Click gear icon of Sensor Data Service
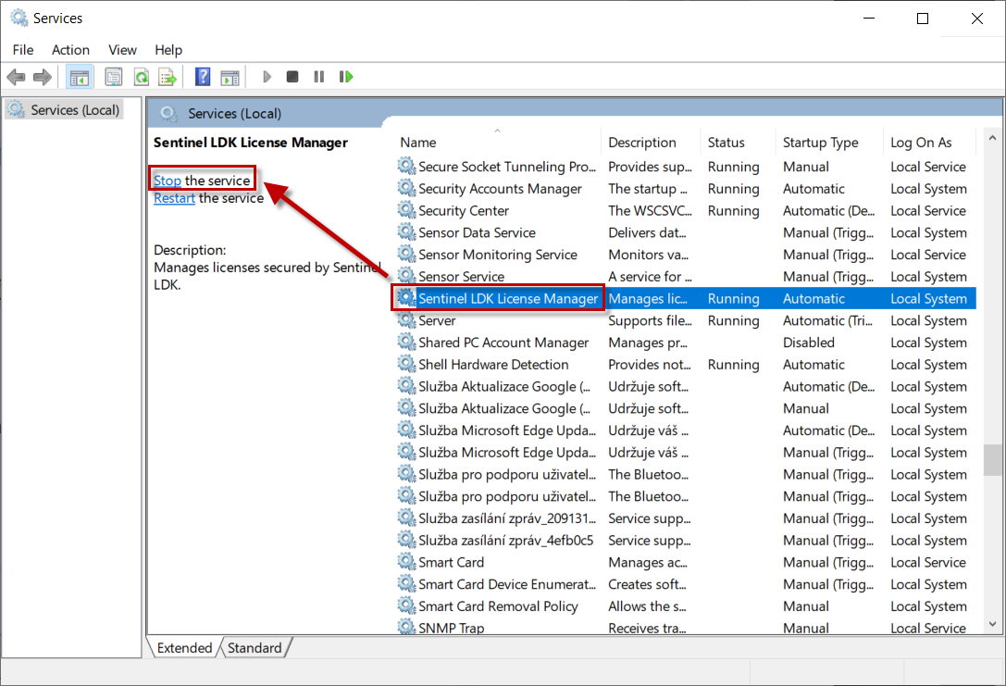 point(407,231)
